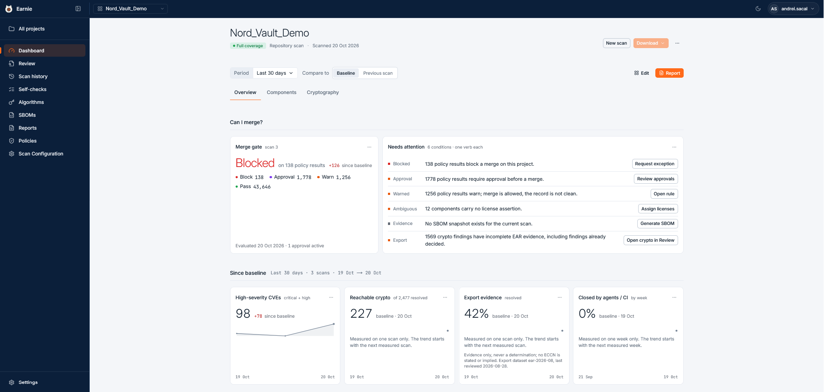Collapse the sidebar panel icon
Image resolution: width=824 pixels, height=392 pixels.
(x=78, y=9)
